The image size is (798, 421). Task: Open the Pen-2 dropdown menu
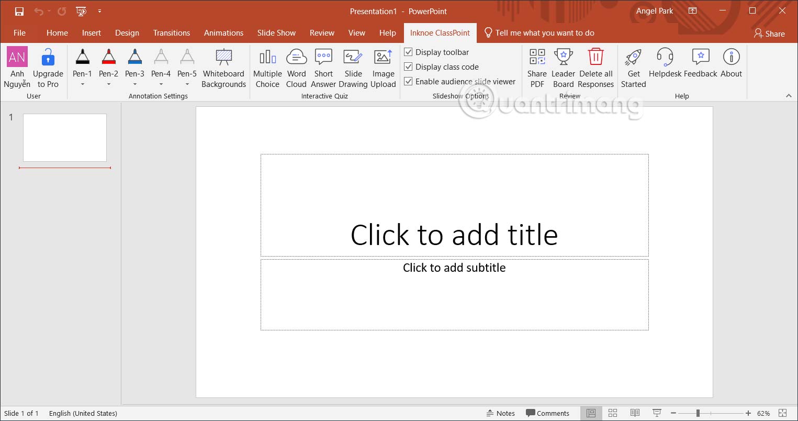pos(109,84)
